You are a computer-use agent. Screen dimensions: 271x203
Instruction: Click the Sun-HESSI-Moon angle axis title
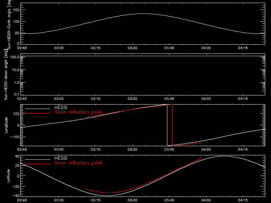pyautogui.click(x=6, y=74)
